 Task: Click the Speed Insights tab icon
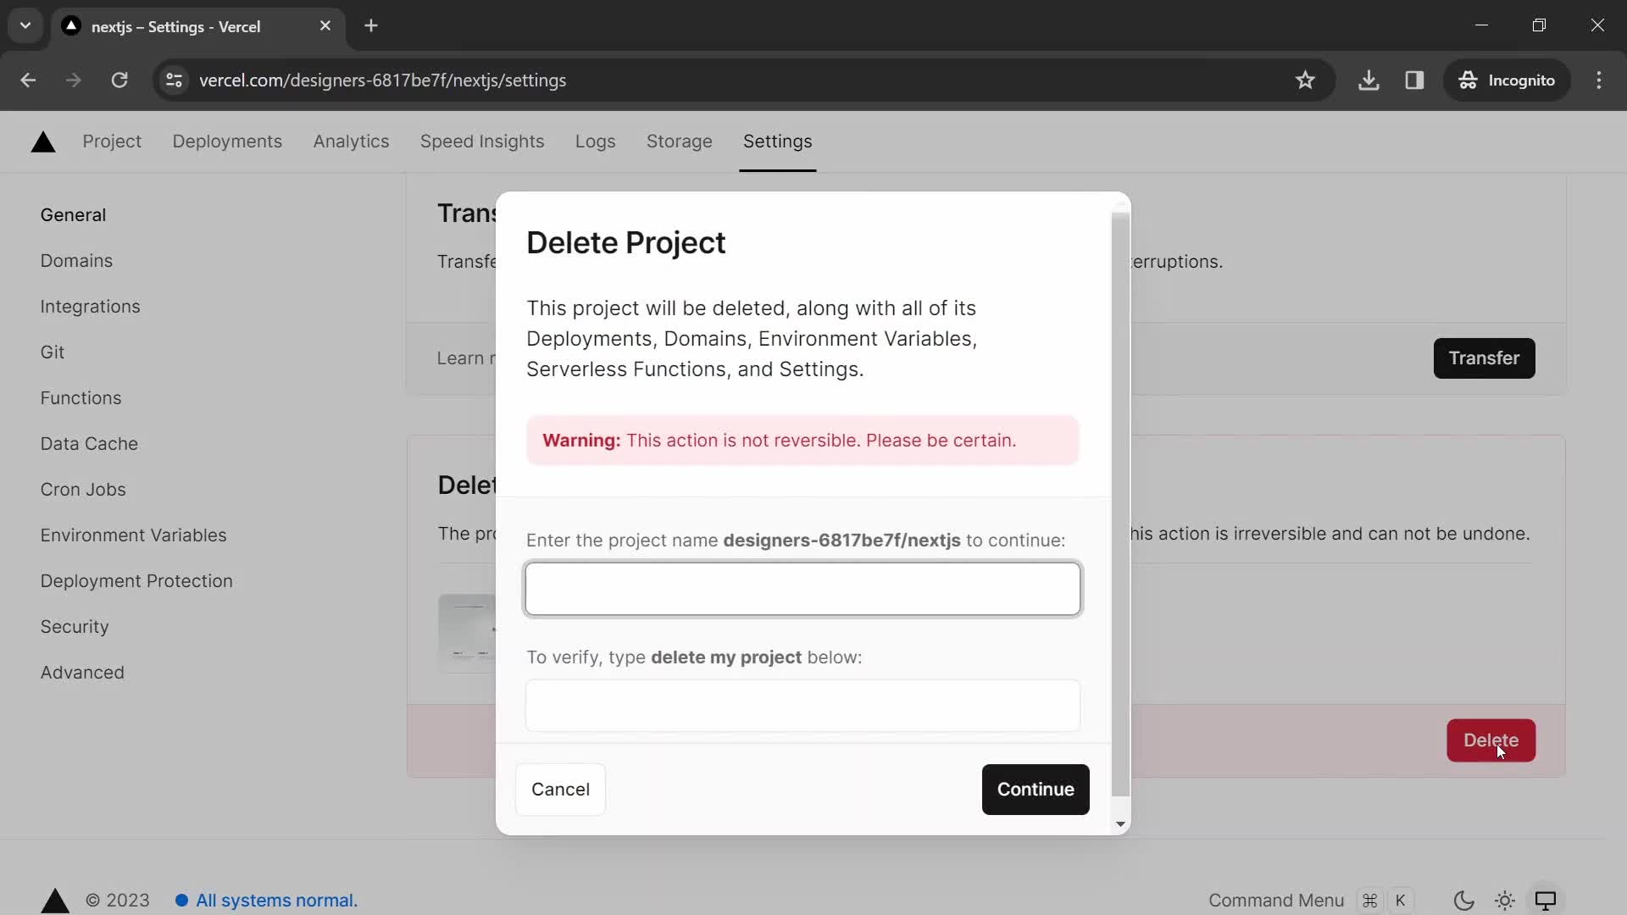(x=483, y=141)
